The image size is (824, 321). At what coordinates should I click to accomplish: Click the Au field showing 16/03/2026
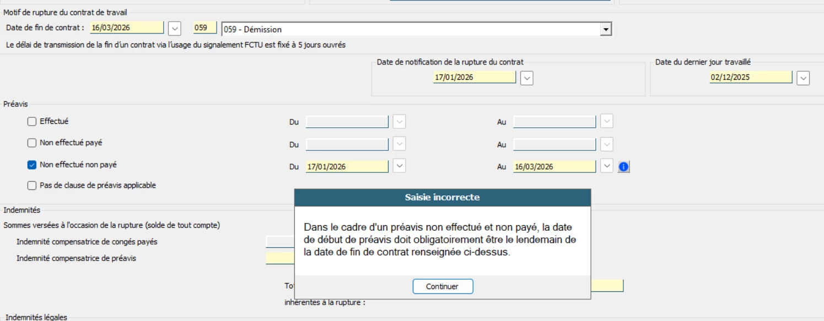[x=554, y=166]
